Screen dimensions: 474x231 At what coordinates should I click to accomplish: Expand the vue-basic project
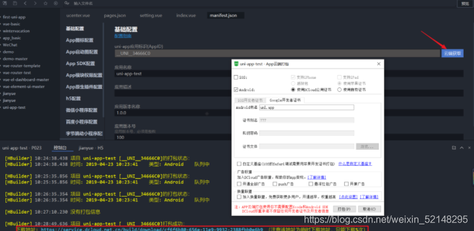(1, 24)
